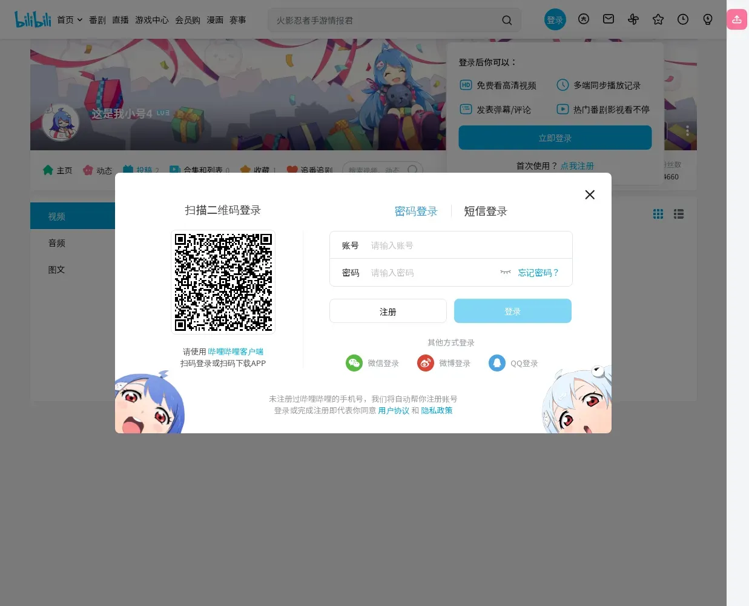Open 赛事 in top navigation
This screenshot has width=749, height=606.
[238, 20]
